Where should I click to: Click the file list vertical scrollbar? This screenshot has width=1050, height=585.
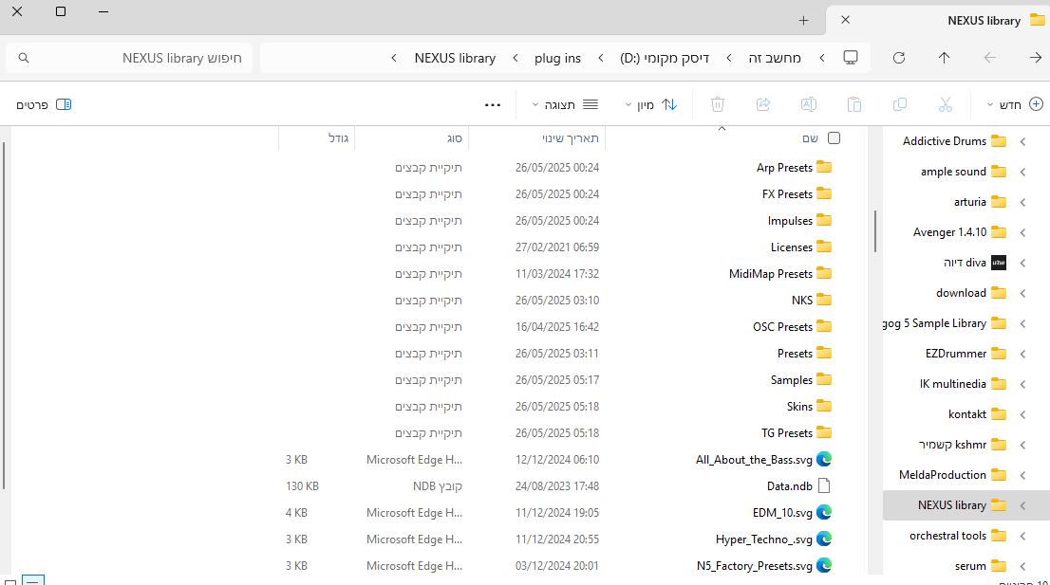(x=4, y=316)
